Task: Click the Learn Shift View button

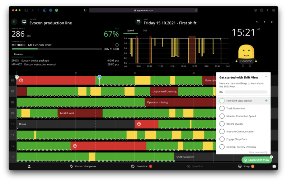Action: coord(257,160)
